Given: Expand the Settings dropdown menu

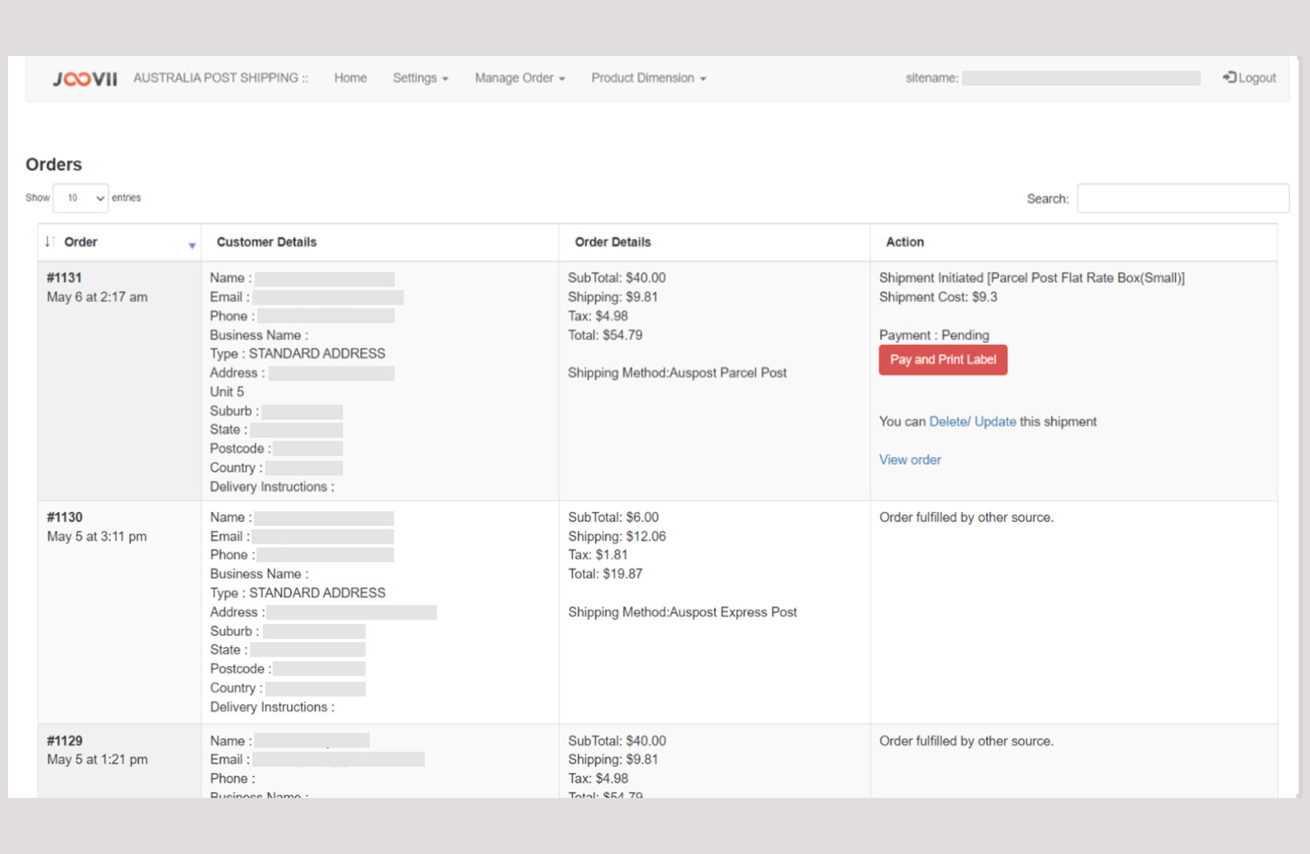Looking at the screenshot, I should click(x=420, y=78).
